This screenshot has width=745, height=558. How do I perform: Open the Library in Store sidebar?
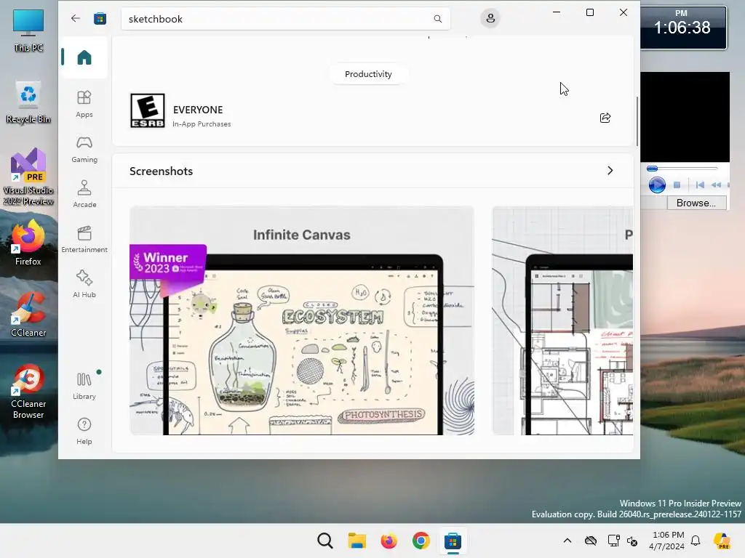tap(84, 385)
